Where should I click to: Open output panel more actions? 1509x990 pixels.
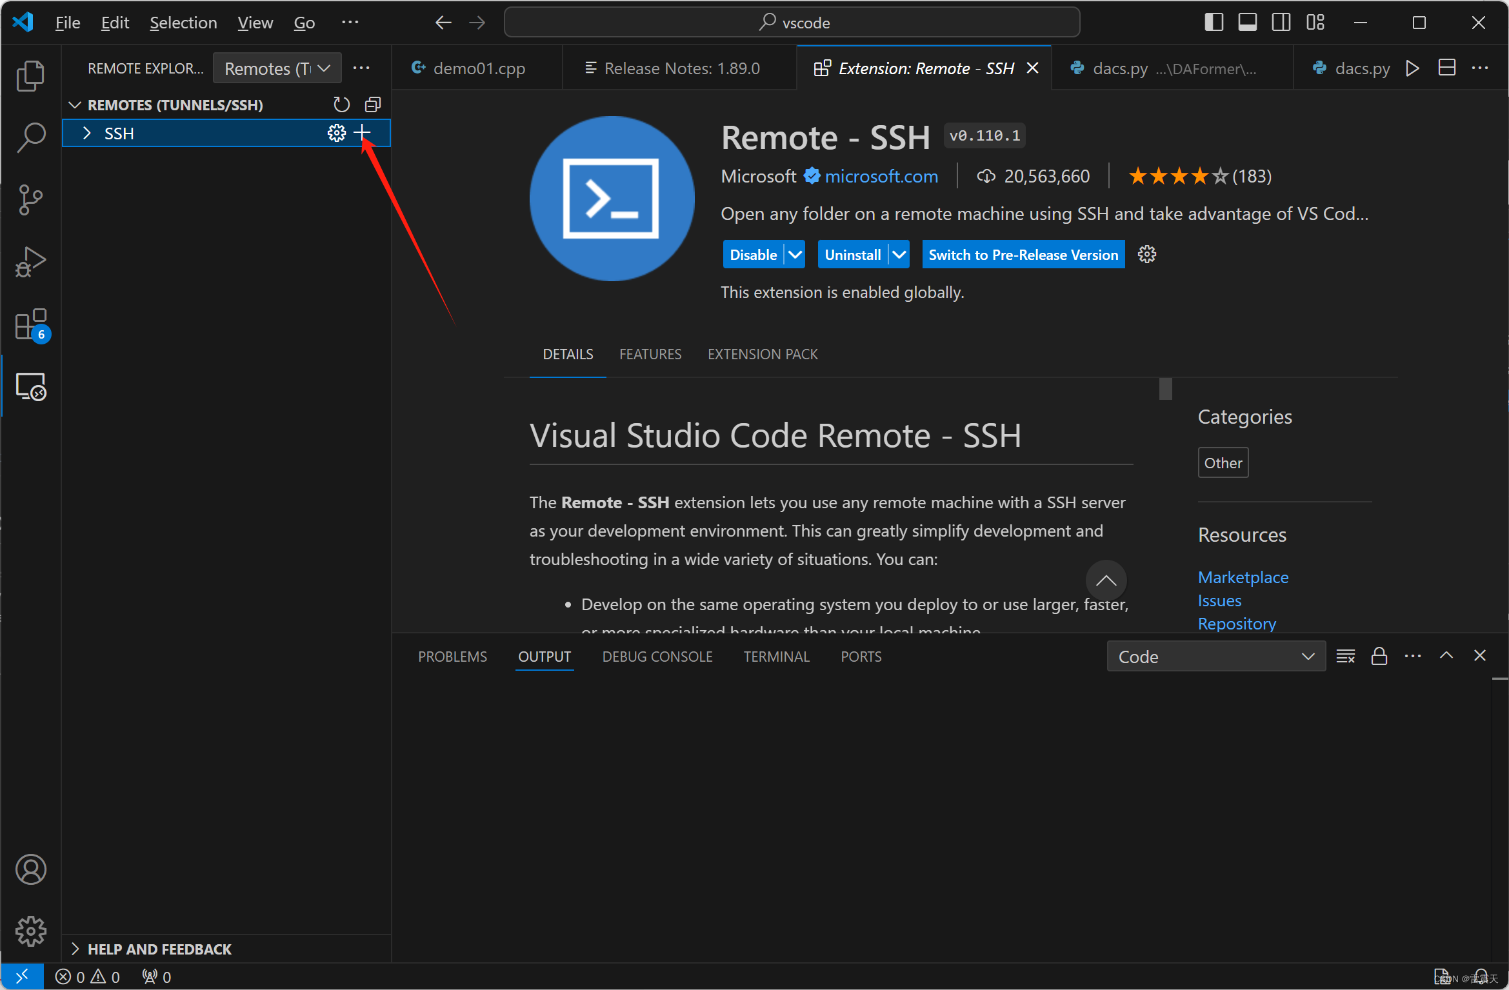tap(1413, 657)
